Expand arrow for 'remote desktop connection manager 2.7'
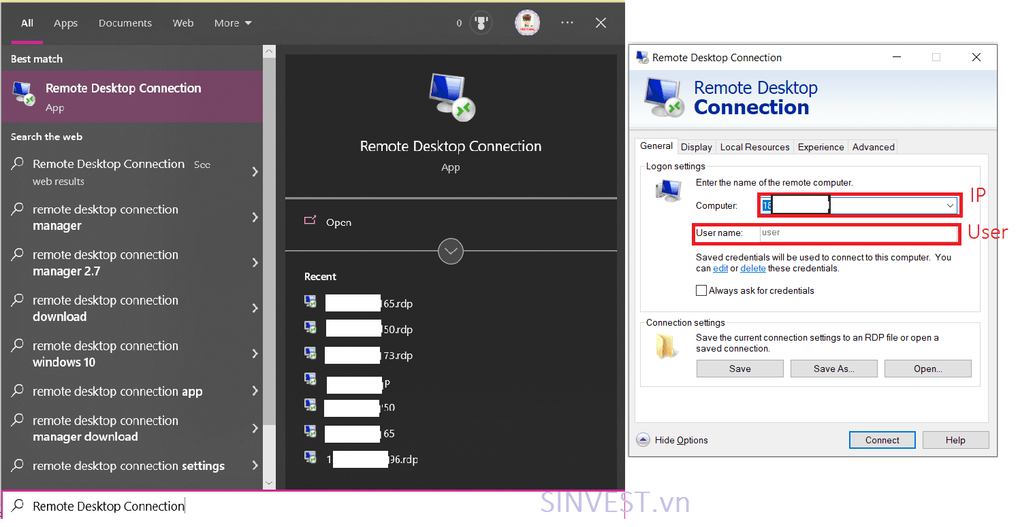The height and width of the screenshot is (527, 1035). click(255, 262)
